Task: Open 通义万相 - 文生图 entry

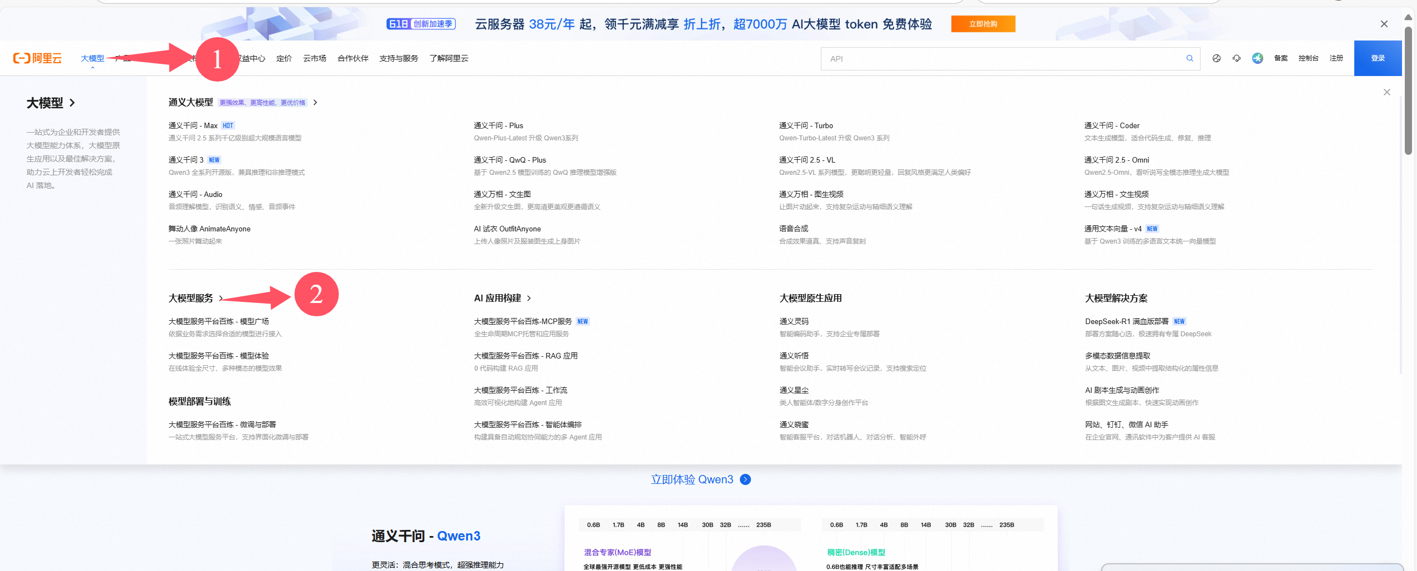Action: point(502,195)
